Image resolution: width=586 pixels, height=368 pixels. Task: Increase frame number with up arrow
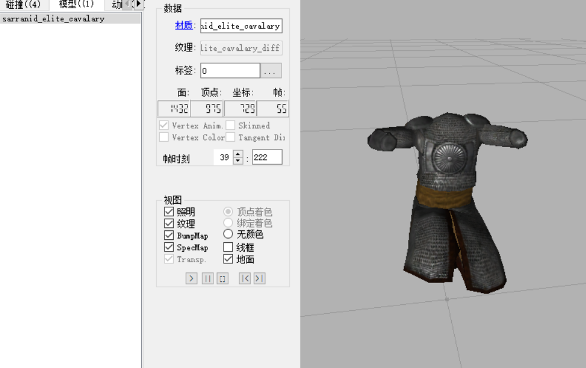click(x=238, y=154)
